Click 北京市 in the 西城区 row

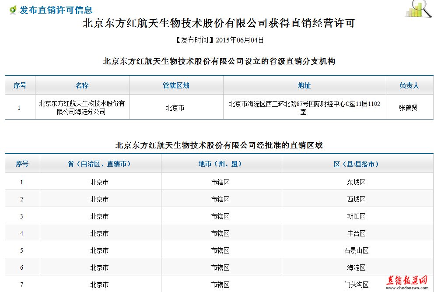pyautogui.click(x=99, y=200)
